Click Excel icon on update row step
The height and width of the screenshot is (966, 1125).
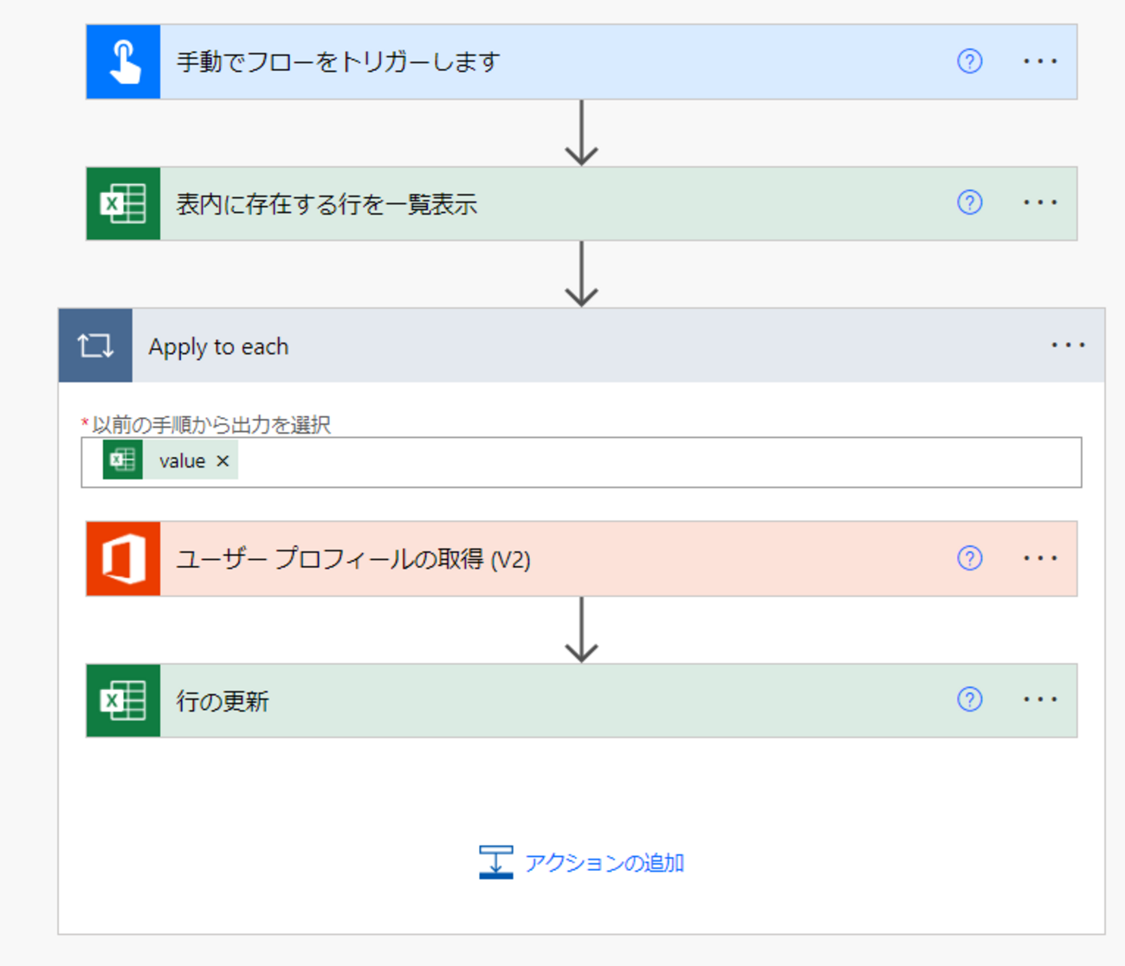tap(123, 701)
